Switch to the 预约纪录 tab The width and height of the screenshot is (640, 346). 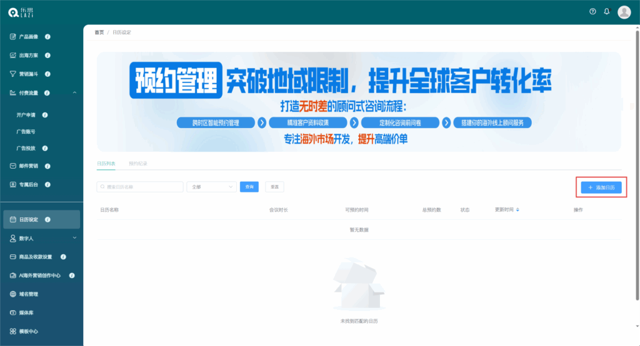(137, 164)
